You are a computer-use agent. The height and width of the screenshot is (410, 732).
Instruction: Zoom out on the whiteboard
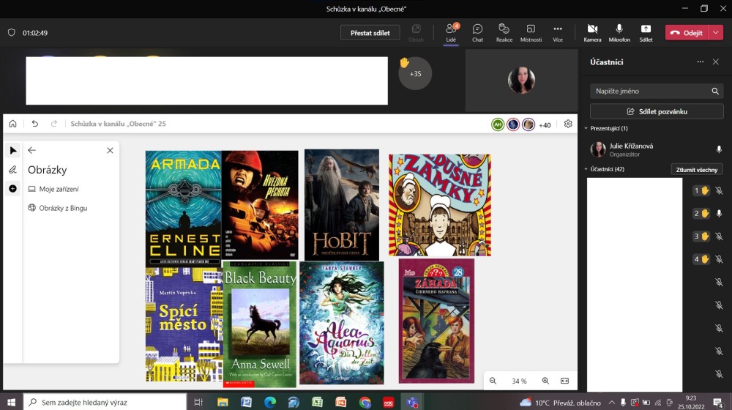pyautogui.click(x=493, y=381)
